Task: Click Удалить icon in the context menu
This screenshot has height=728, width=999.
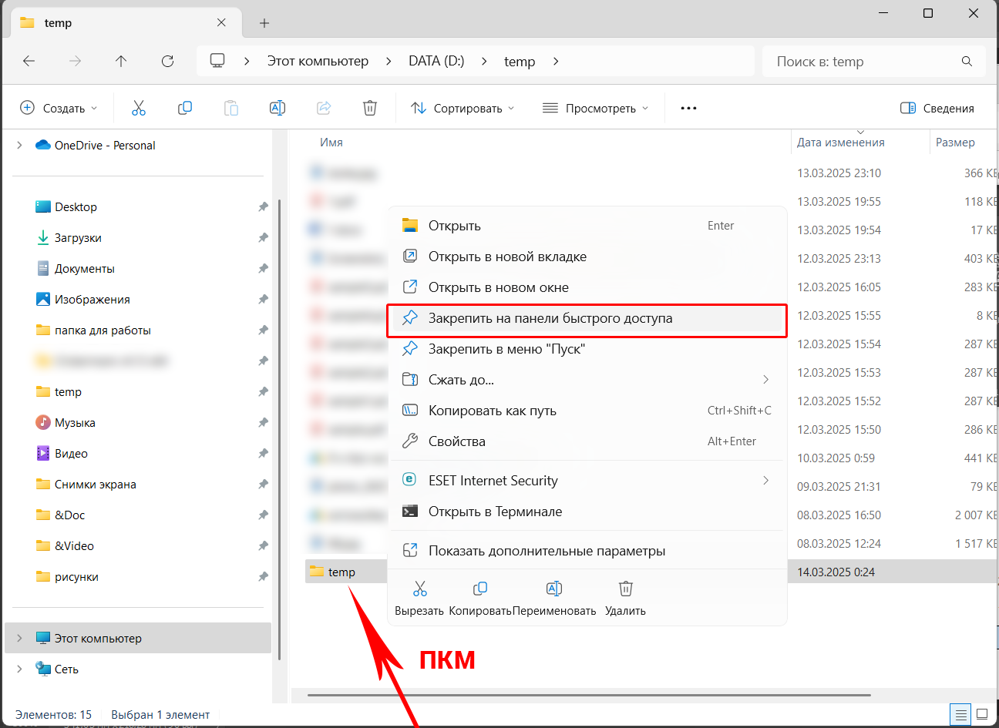Action: [626, 589]
